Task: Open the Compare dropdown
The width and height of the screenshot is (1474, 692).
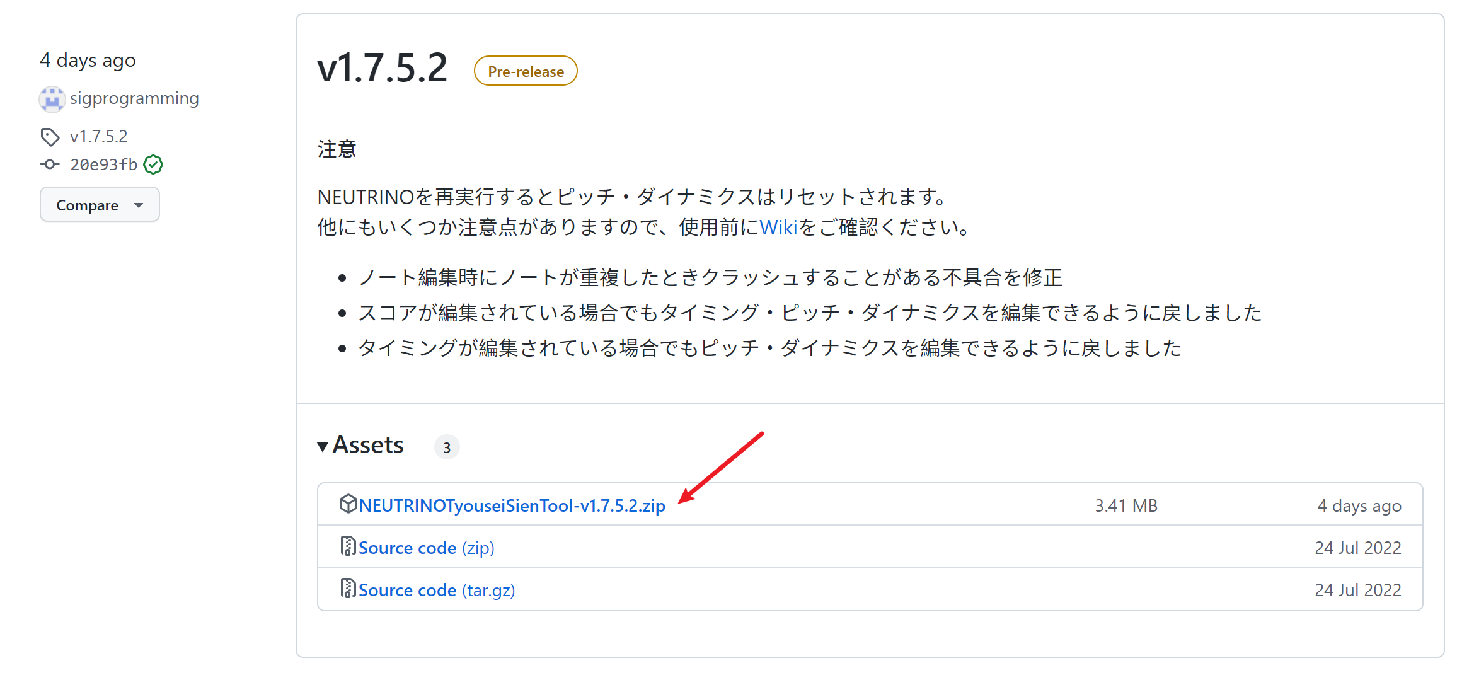Action: pyautogui.click(x=100, y=205)
